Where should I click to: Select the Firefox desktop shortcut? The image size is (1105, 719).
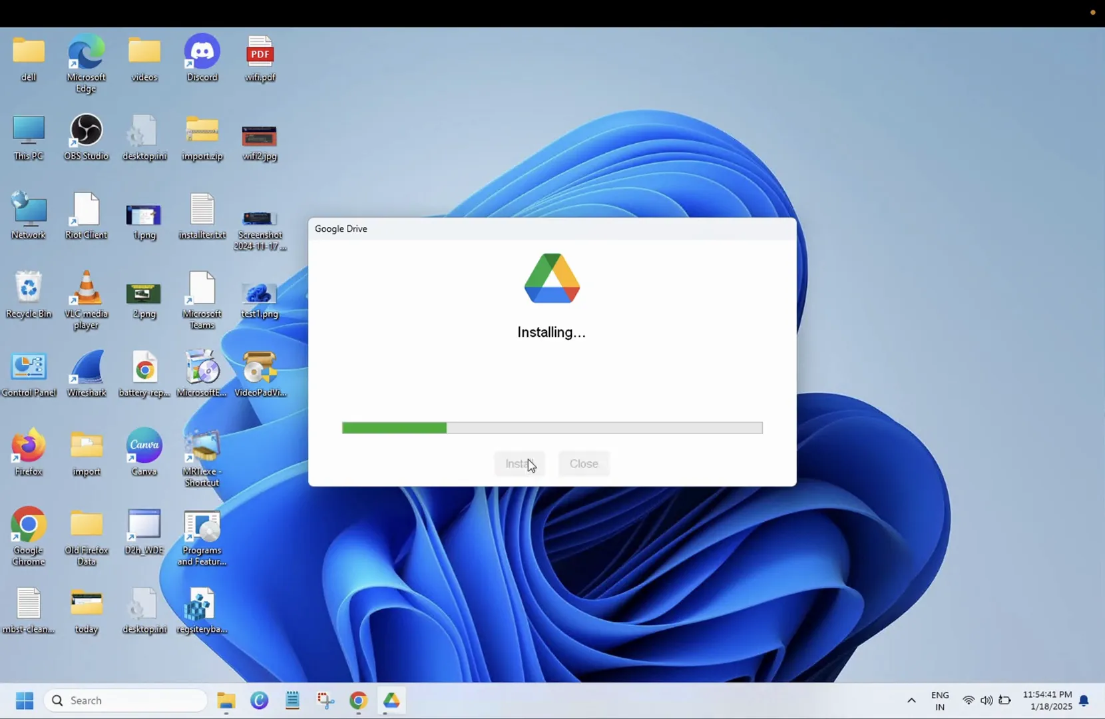(29, 453)
